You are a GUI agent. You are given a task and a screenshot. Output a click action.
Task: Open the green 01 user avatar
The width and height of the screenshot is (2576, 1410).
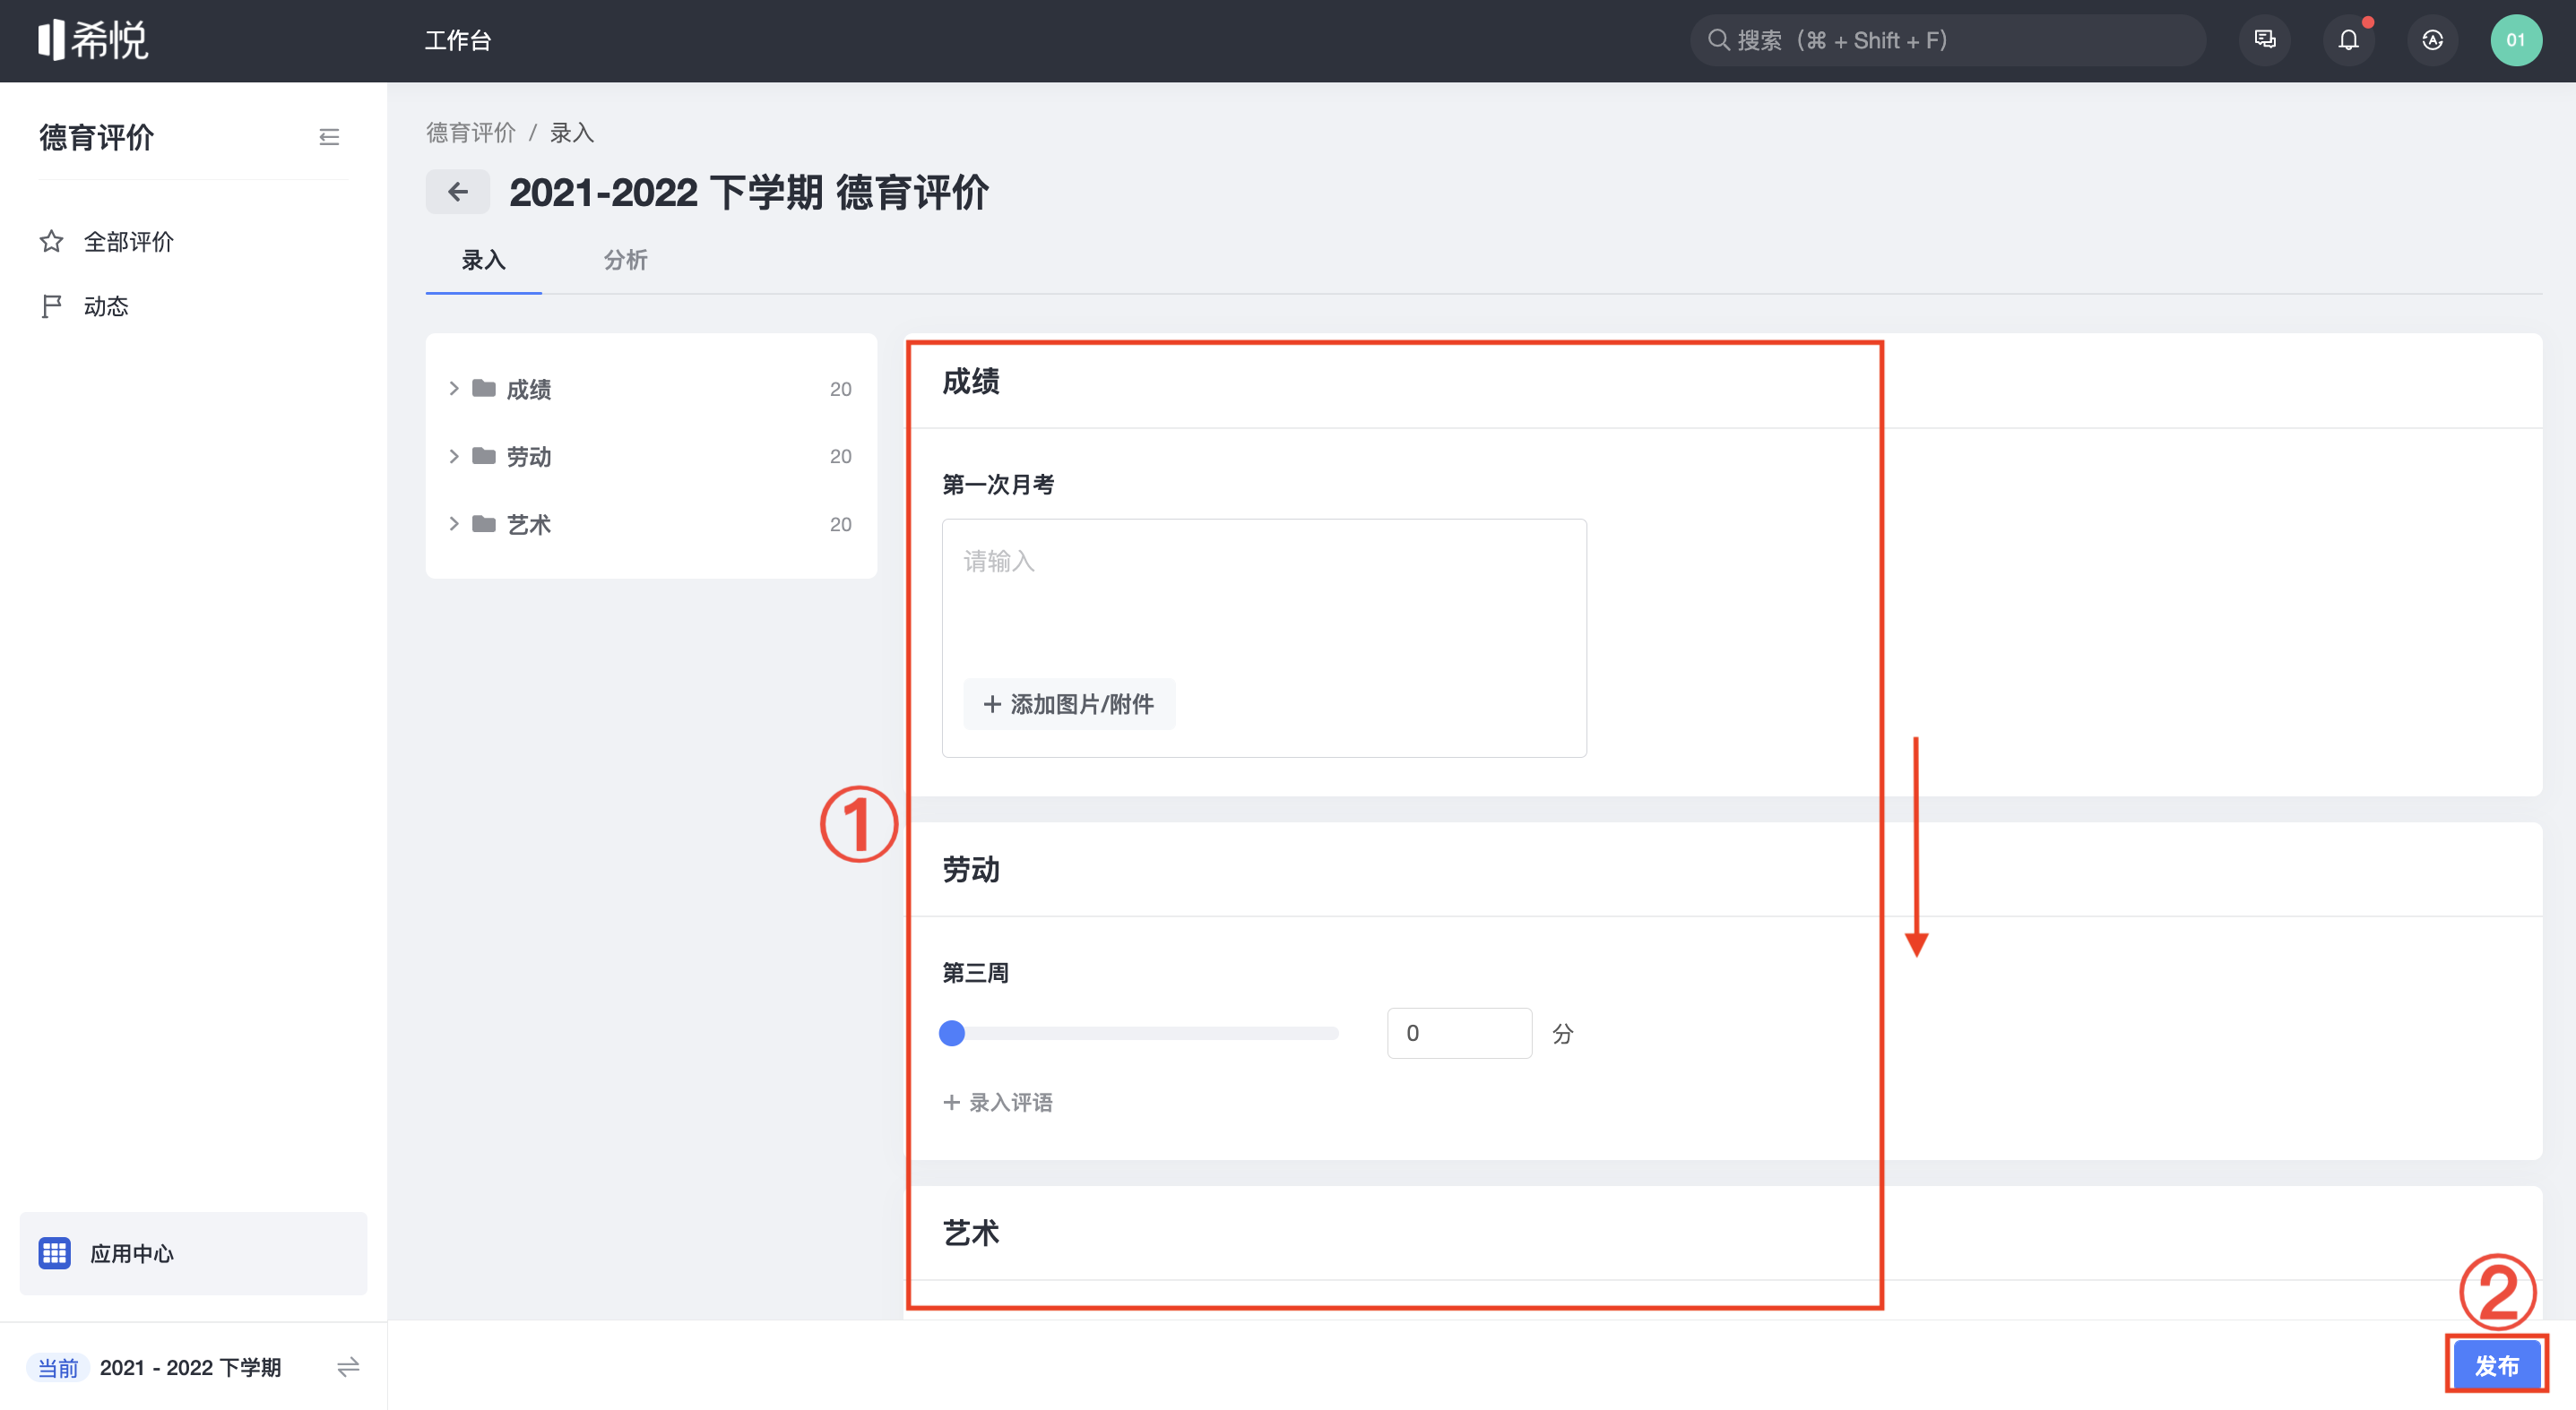(x=2516, y=40)
